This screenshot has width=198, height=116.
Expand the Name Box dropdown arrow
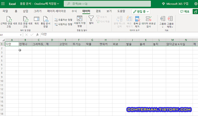point(21,35)
